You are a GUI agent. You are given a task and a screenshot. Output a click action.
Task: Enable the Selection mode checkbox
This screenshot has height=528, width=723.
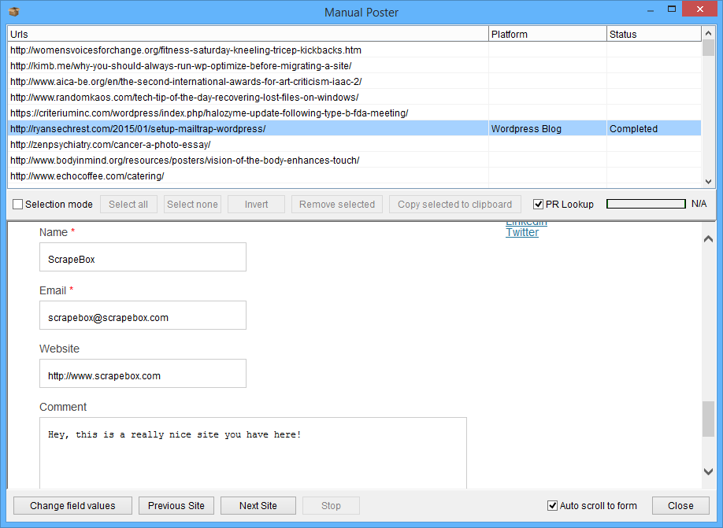18,205
